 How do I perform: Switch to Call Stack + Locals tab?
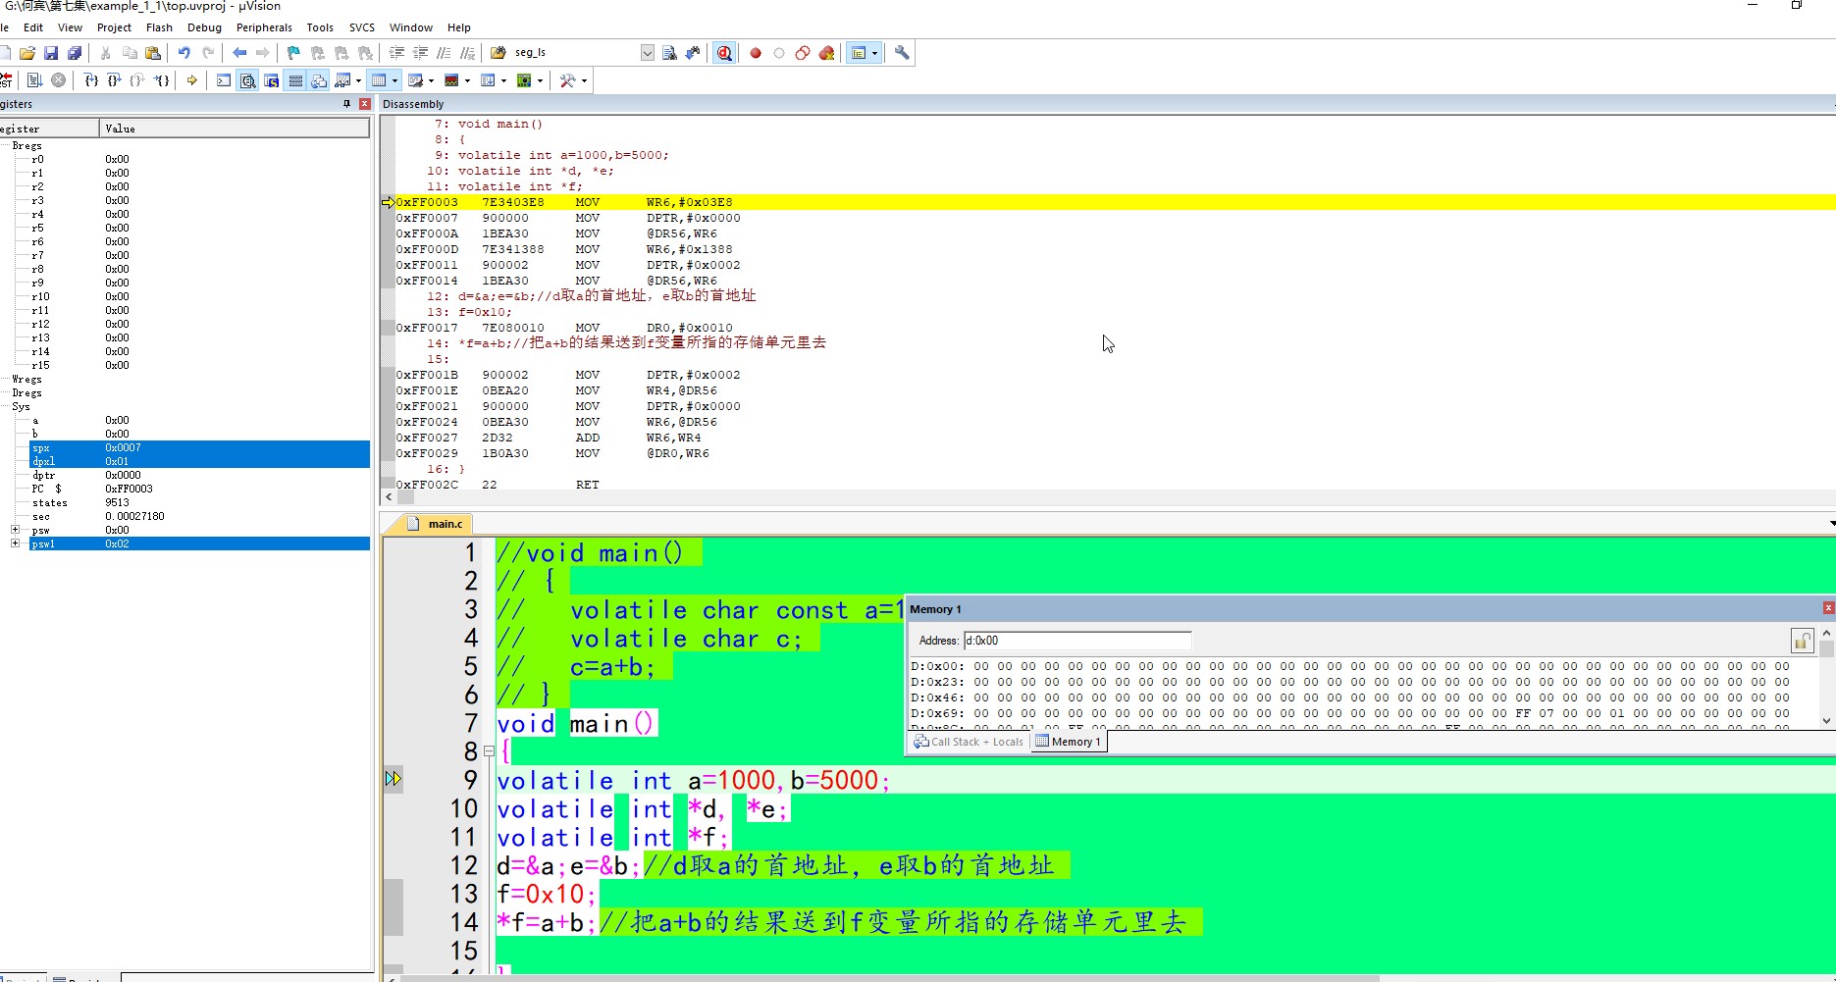pos(969,742)
